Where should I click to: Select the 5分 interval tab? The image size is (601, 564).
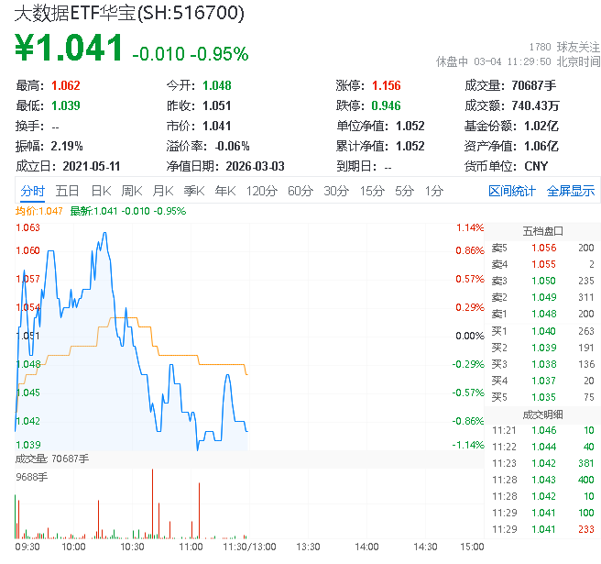point(405,191)
